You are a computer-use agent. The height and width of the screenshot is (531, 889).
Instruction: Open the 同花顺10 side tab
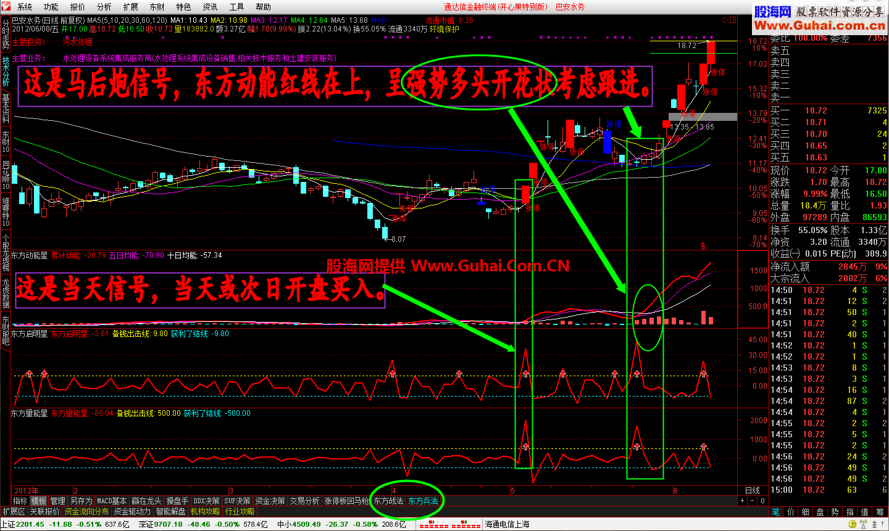[6, 175]
